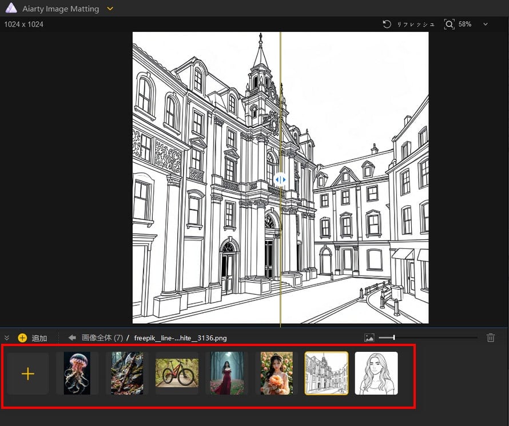Click the thumbnail size picture icon
Image resolution: width=509 pixels, height=426 pixels.
click(x=369, y=338)
